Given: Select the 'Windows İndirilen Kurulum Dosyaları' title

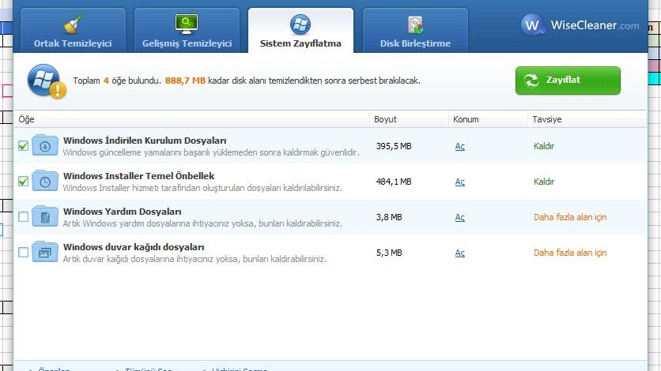Looking at the screenshot, I should tap(145, 141).
